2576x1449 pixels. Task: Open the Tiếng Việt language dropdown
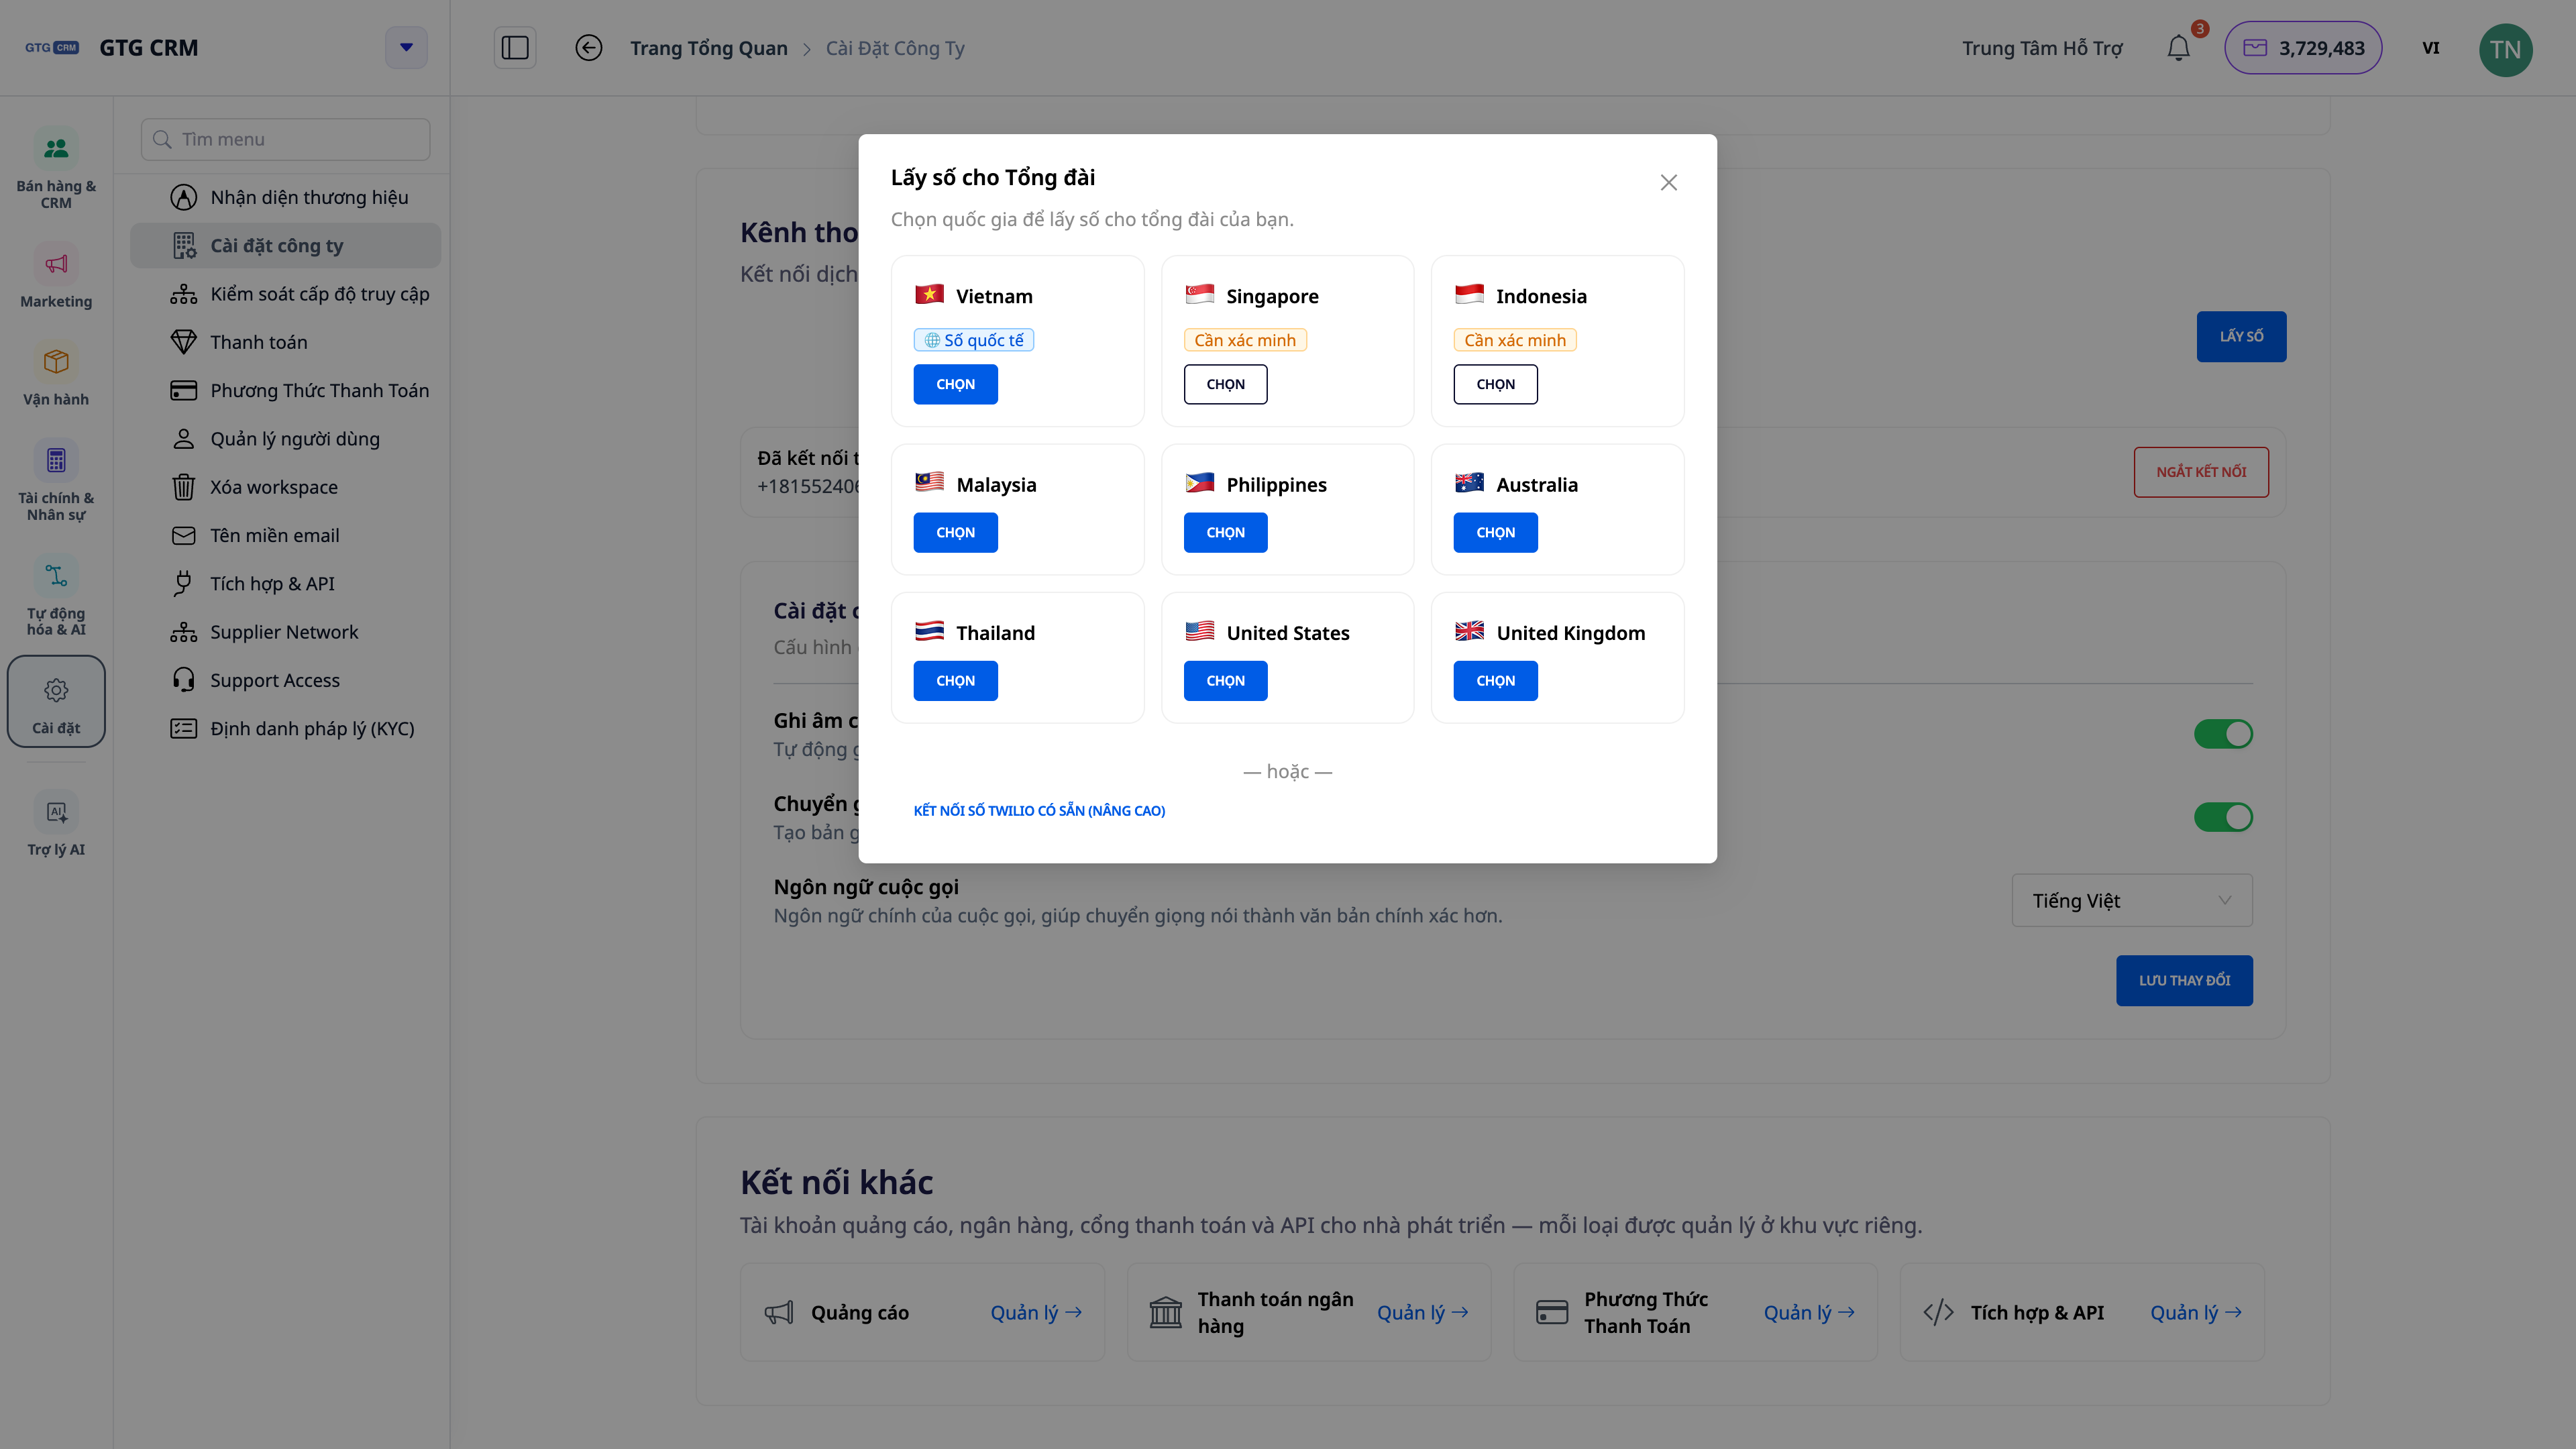click(2132, 900)
